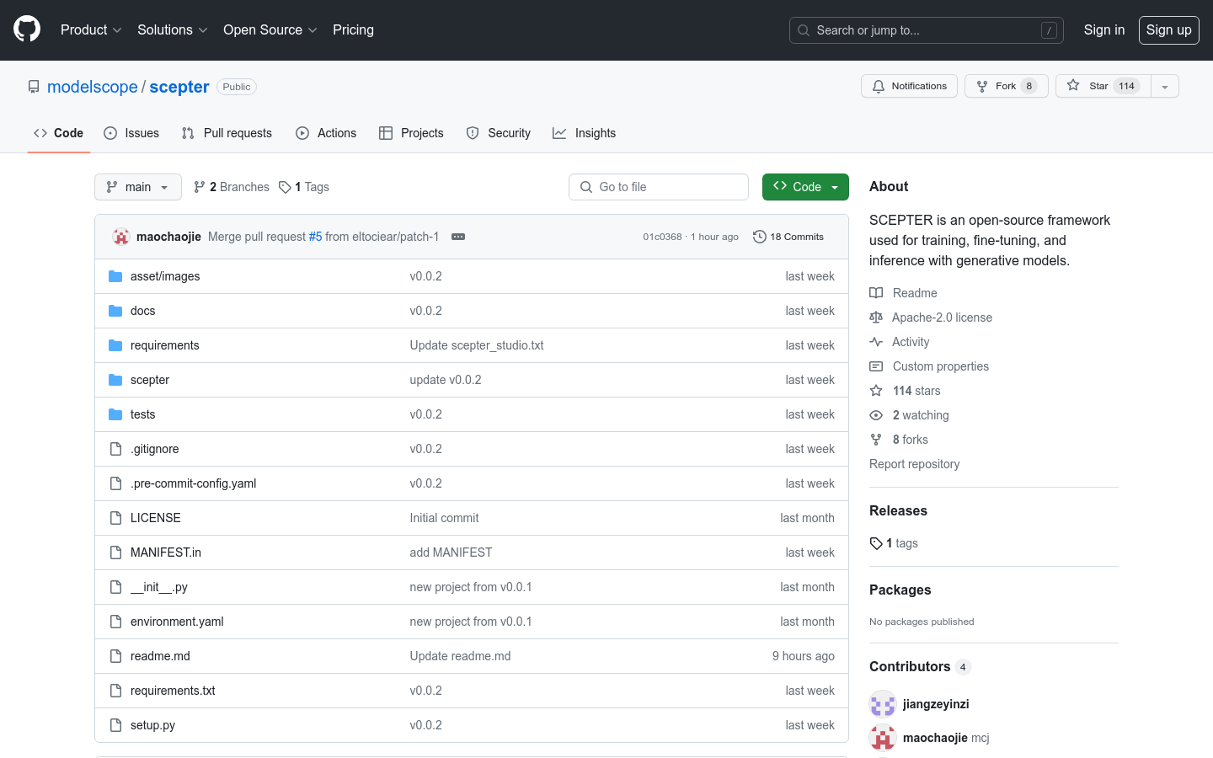View the 2 Branches link
Image resolution: width=1213 pixels, height=758 pixels.
(x=232, y=187)
